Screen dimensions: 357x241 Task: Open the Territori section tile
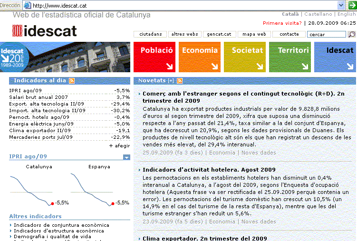click(290, 57)
